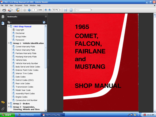Open the create PDF dropdown arrow
The width and height of the screenshot is (156, 117).
pyautogui.click(x=12, y=10)
